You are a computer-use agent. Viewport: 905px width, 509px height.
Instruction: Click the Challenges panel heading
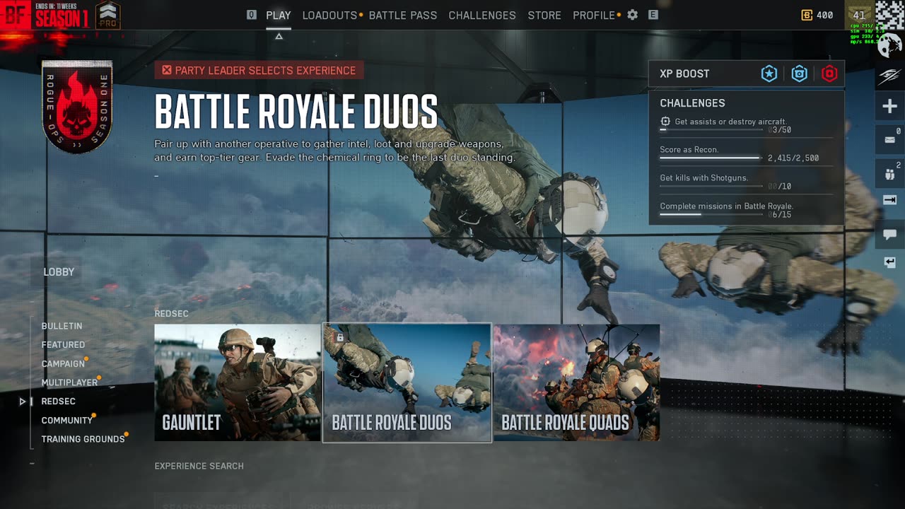point(692,103)
